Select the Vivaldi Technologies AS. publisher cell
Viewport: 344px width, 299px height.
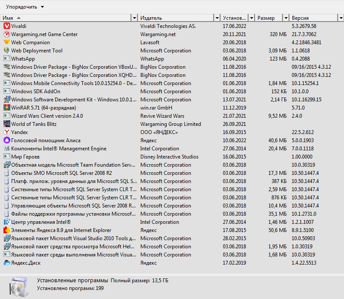point(168,26)
